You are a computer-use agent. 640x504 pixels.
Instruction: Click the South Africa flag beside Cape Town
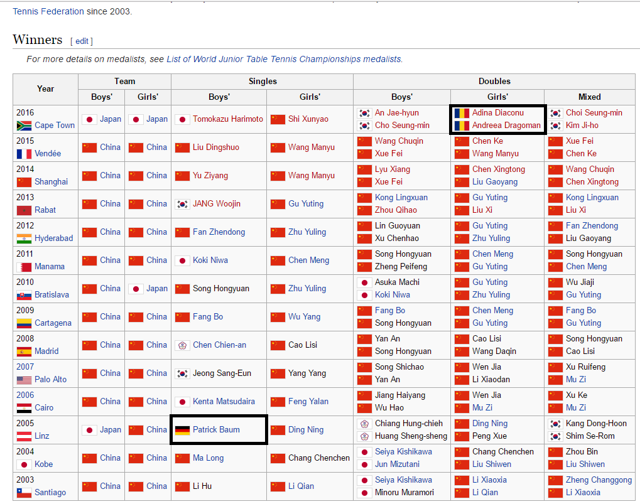click(24, 126)
